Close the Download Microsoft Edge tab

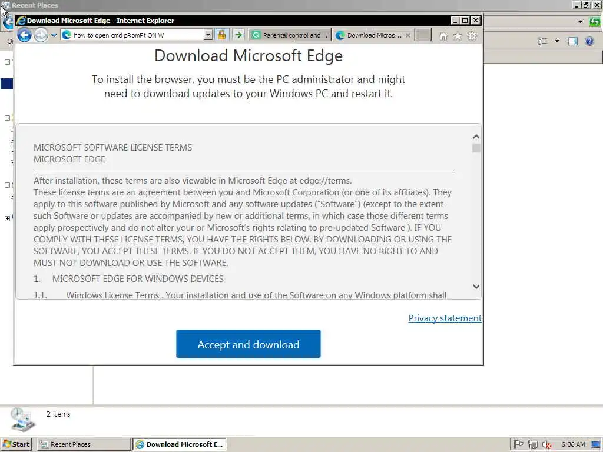(x=408, y=35)
